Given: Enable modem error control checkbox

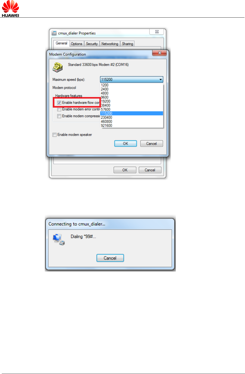Looking at the screenshot, I should (59, 109).
